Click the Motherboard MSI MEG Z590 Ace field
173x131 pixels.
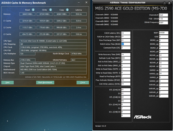(53, 70)
